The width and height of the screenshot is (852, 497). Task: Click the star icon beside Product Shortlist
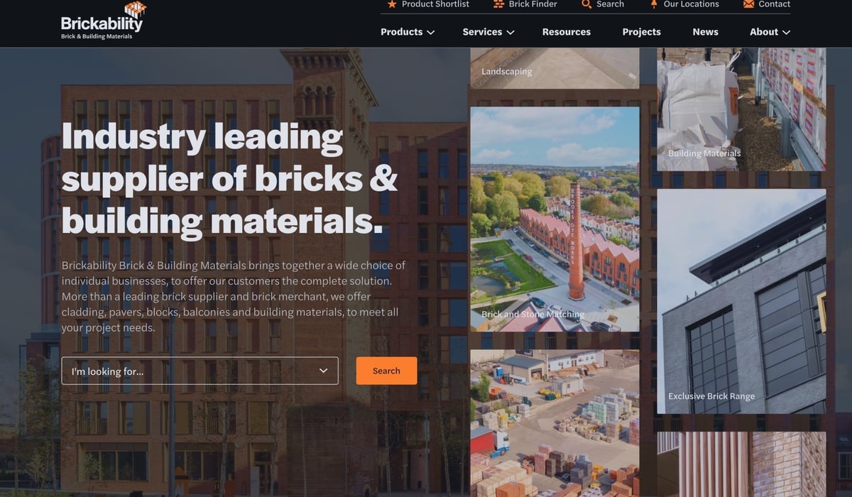(392, 4)
